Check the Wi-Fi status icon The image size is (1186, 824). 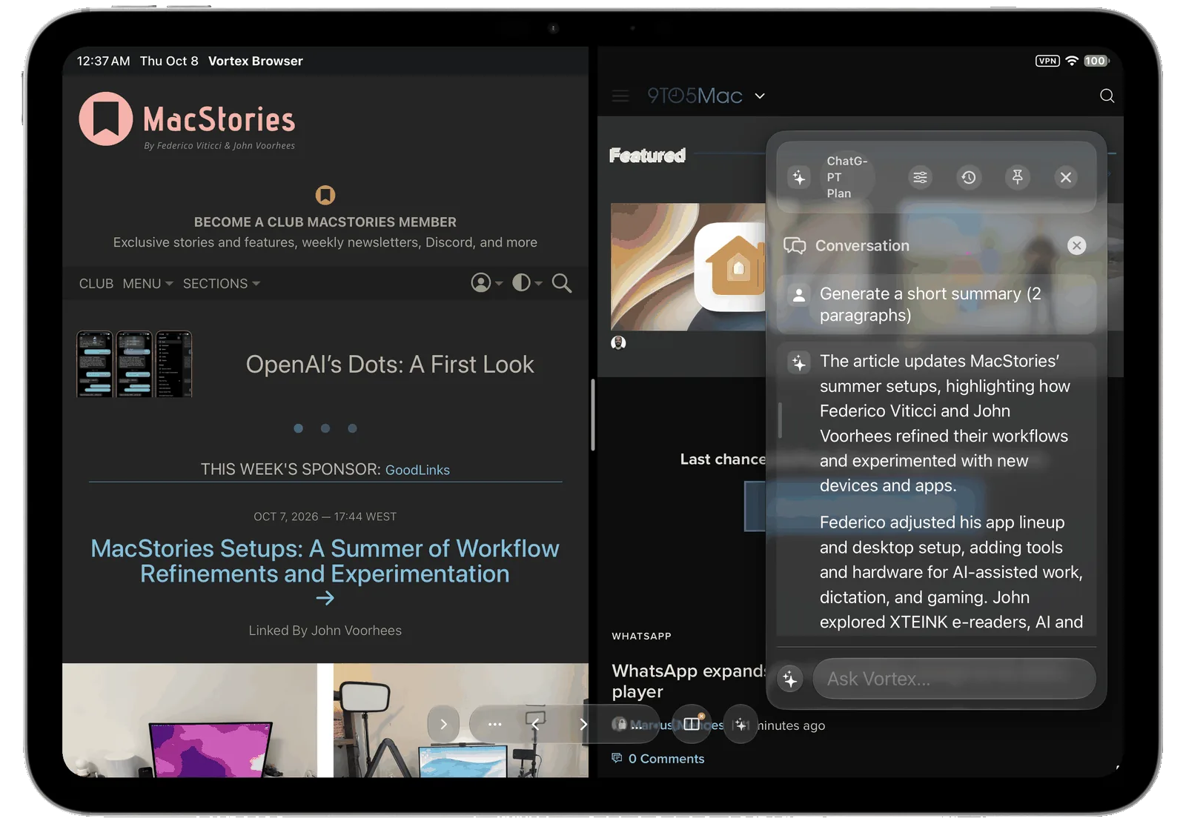(1072, 61)
